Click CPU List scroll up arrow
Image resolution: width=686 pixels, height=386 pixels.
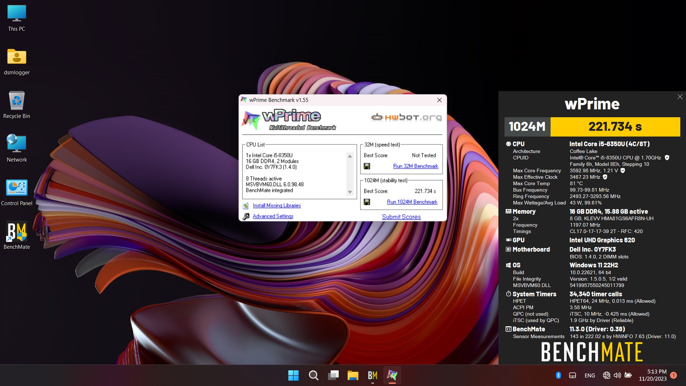pos(350,156)
